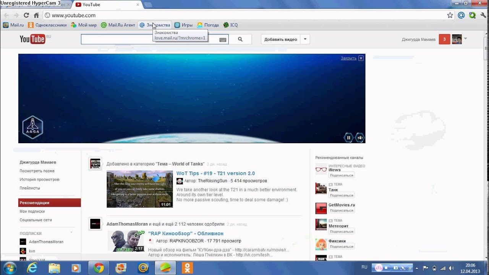Open the notifications counter showing 3
489x275 pixels.
coord(444,39)
